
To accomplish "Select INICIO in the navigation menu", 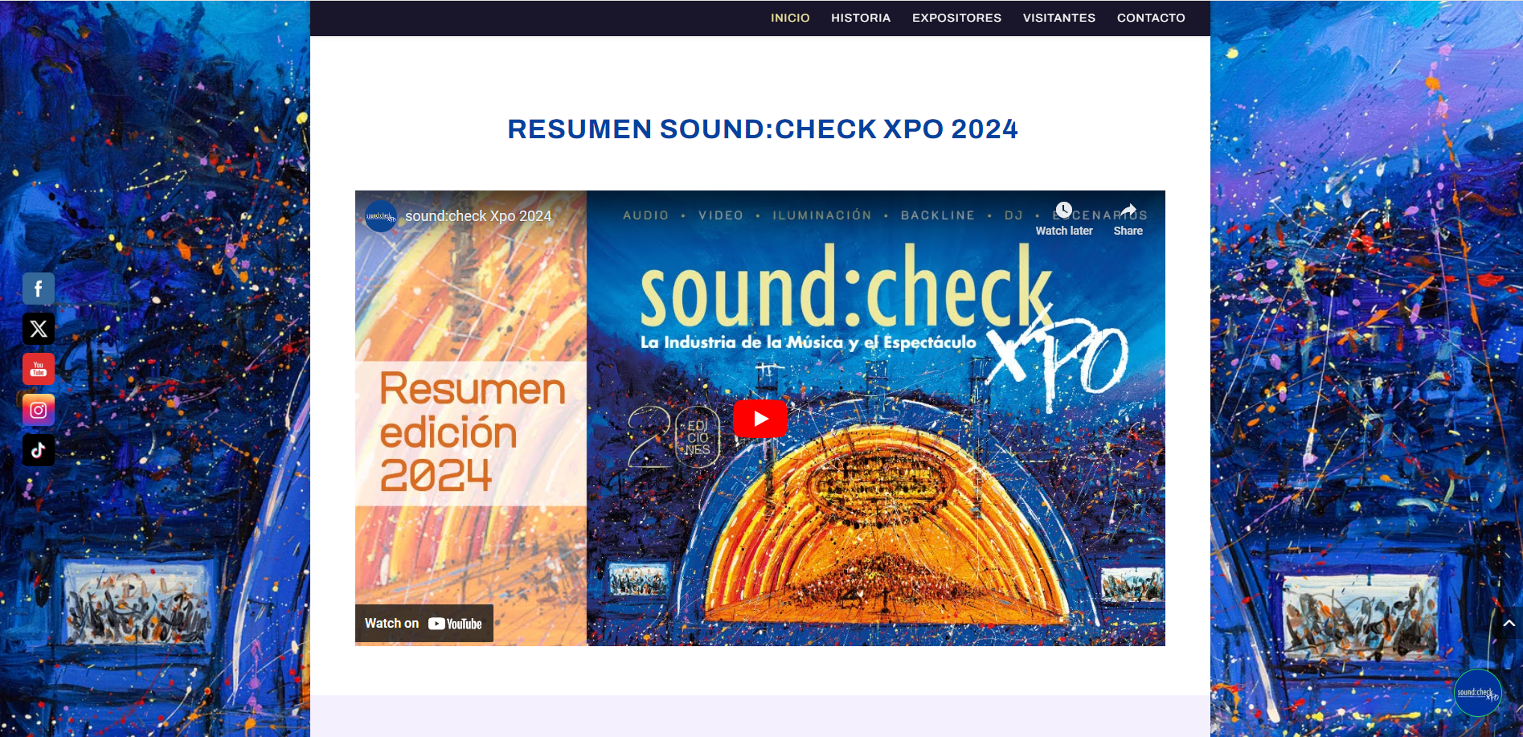I will coord(790,18).
